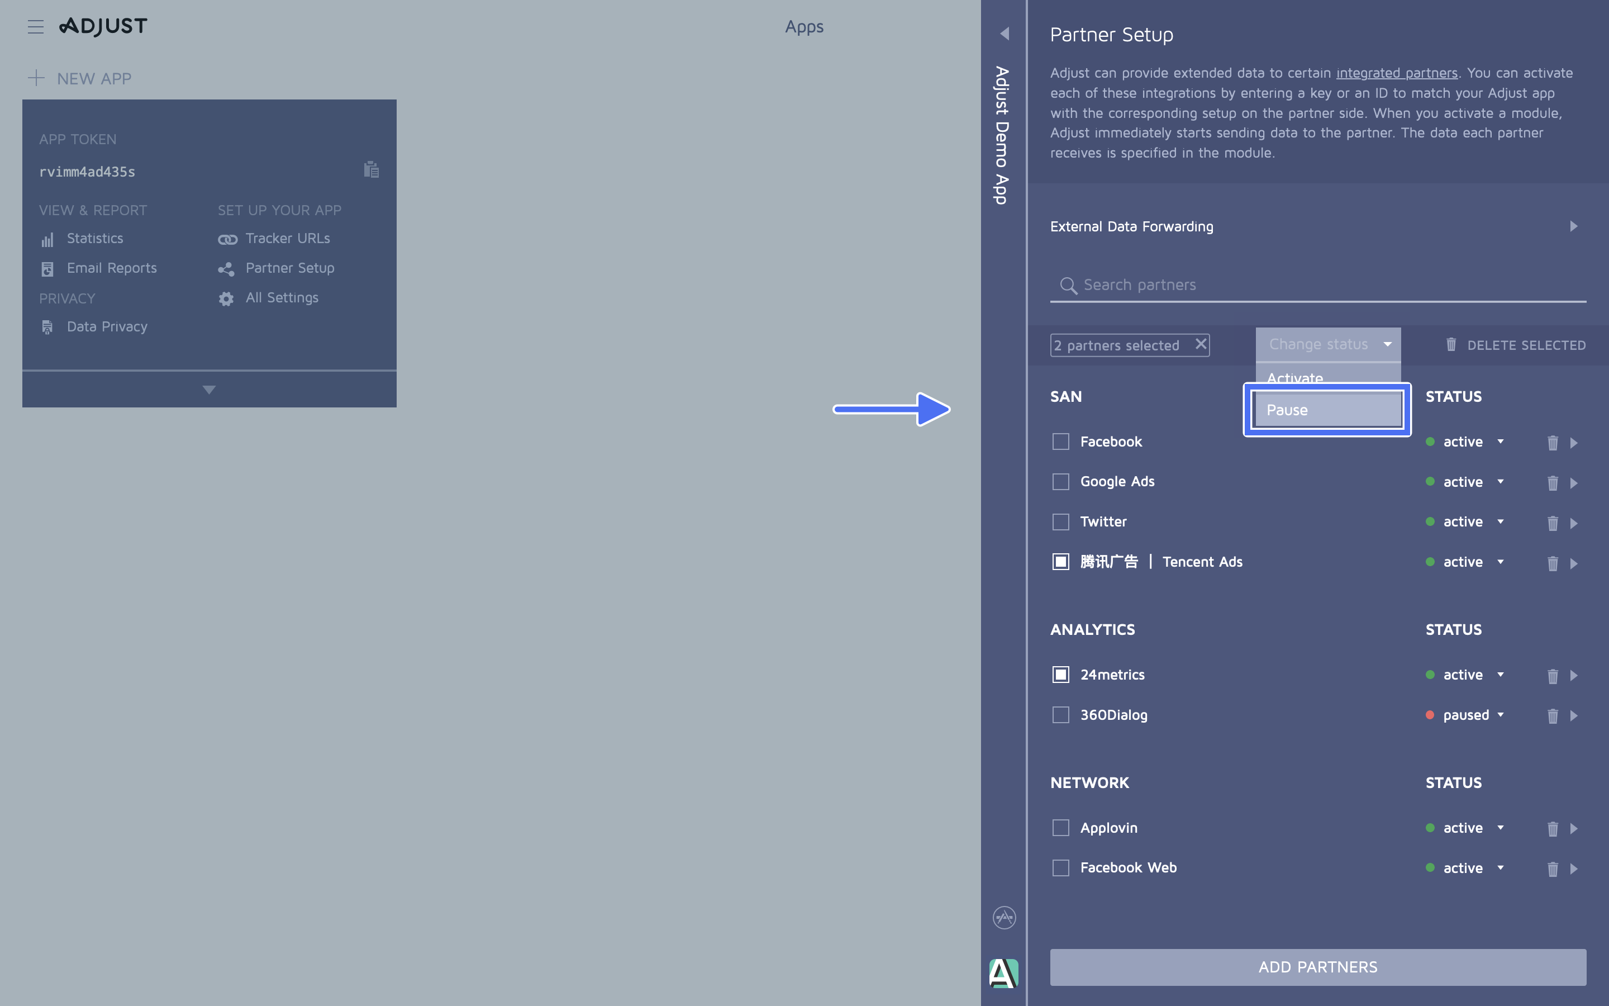Open the integrated partners link

point(1396,73)
